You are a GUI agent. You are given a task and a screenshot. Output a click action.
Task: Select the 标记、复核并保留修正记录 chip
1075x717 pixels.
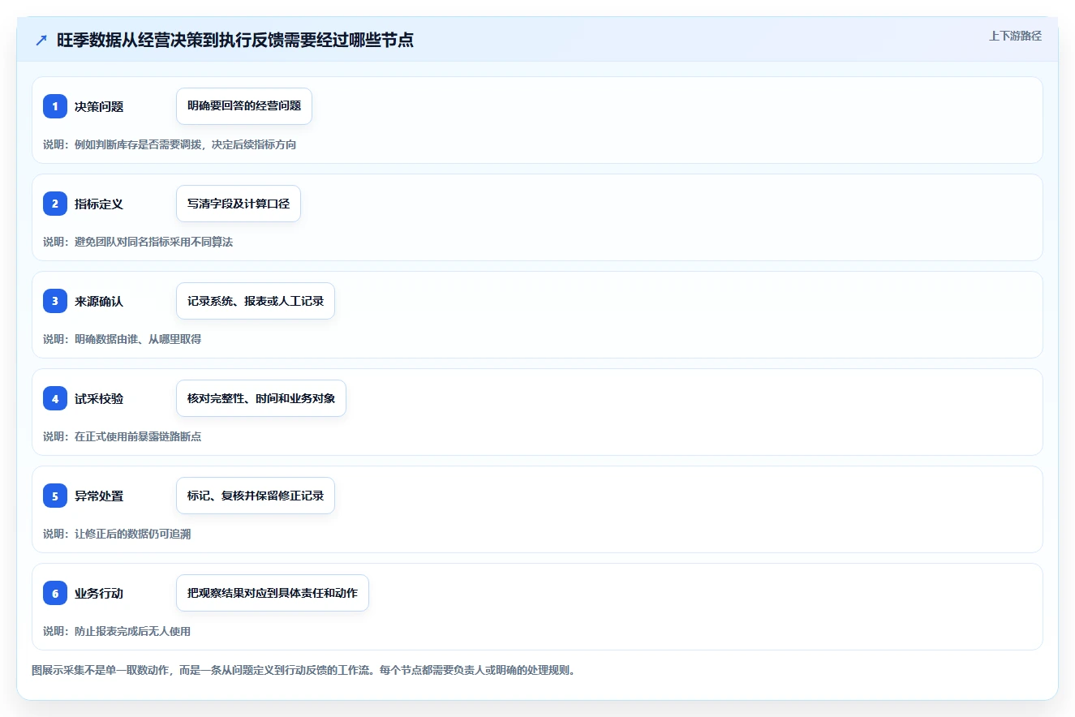pos(256,496)
